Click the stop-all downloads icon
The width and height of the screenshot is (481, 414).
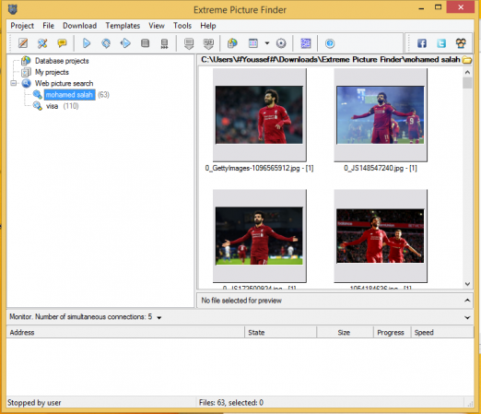(x=164, y=43)
